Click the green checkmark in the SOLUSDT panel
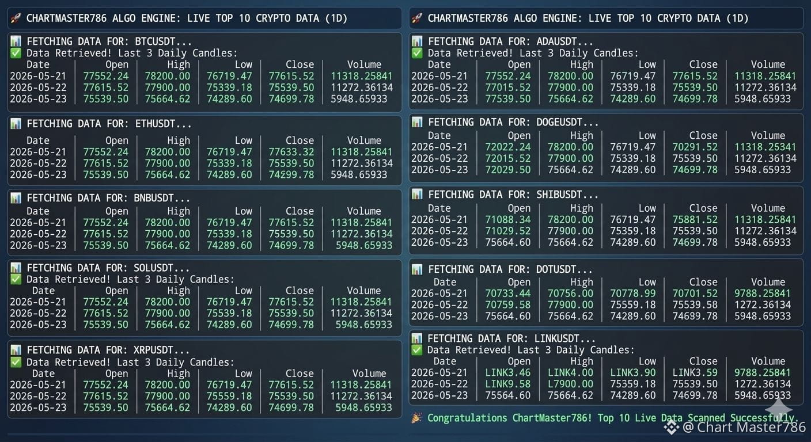This screenshot has width=811, height=442. click(x=16, y=280)
